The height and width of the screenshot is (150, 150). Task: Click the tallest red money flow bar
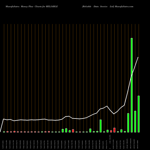coord(114,130)
